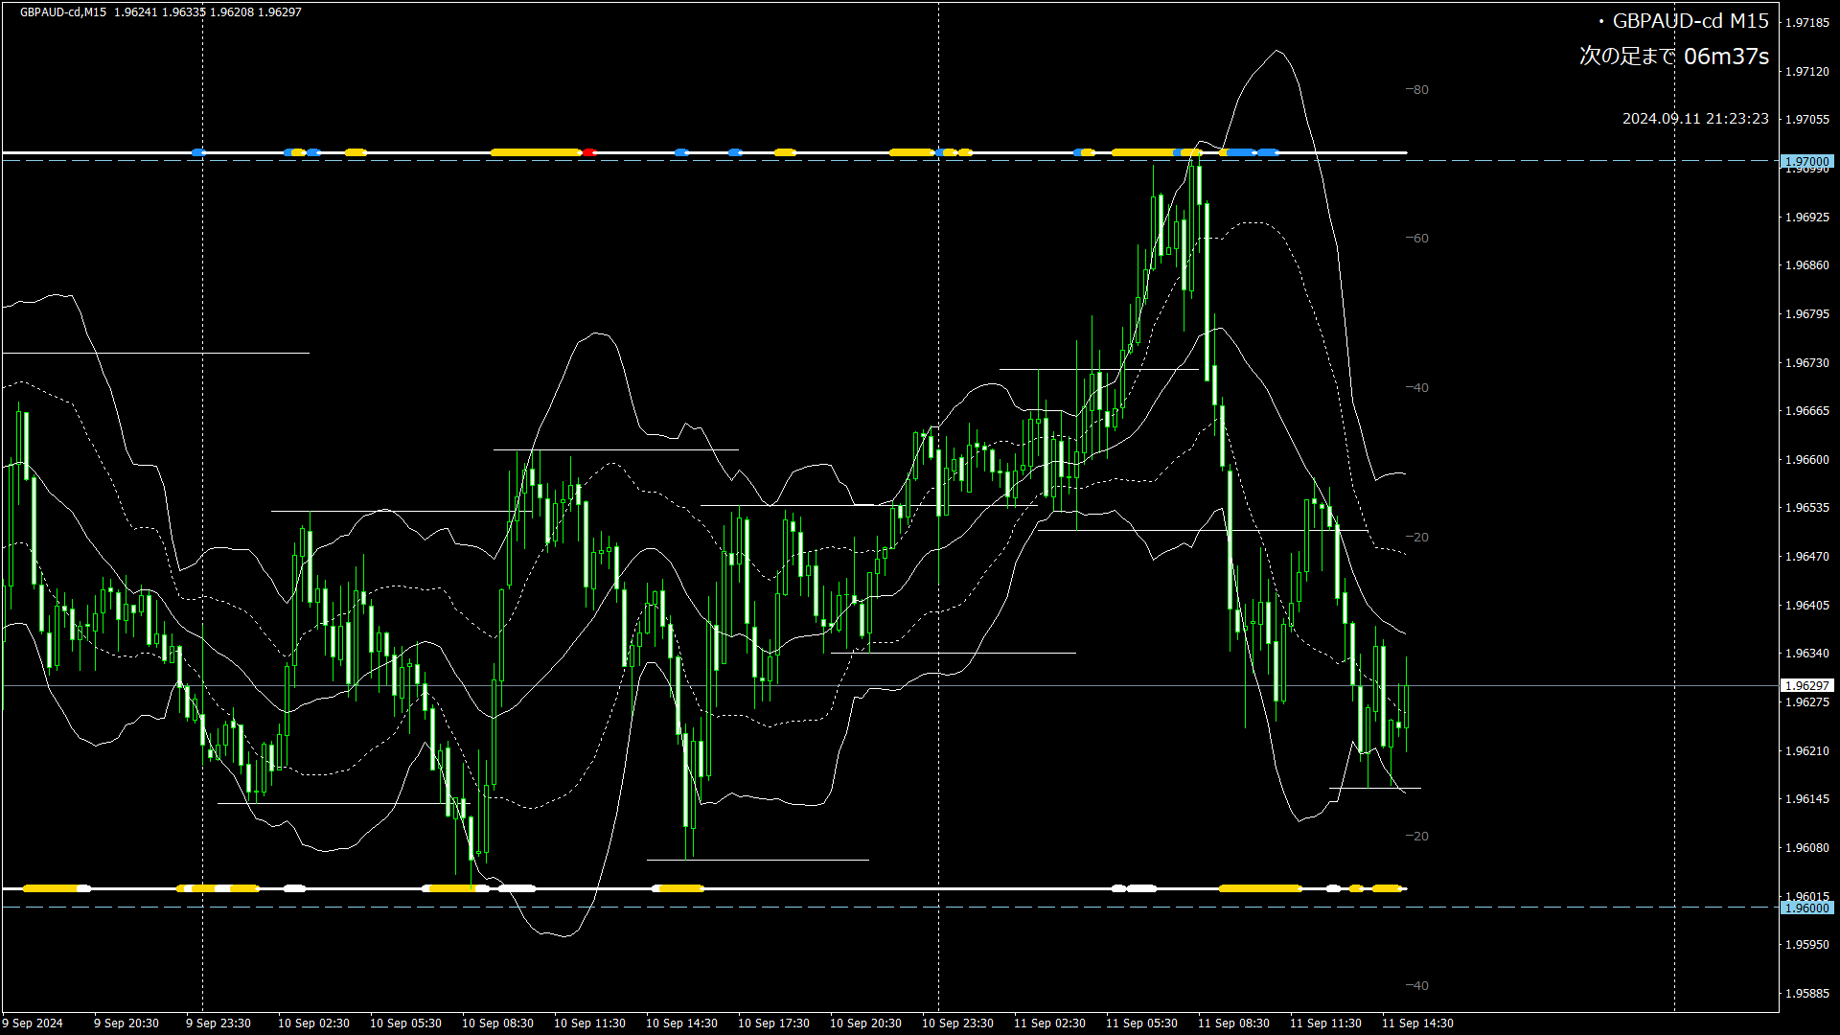
Task: Click the GBPAUD-cd,M15 title in top-left corner
Action: (x=63, y=12)
